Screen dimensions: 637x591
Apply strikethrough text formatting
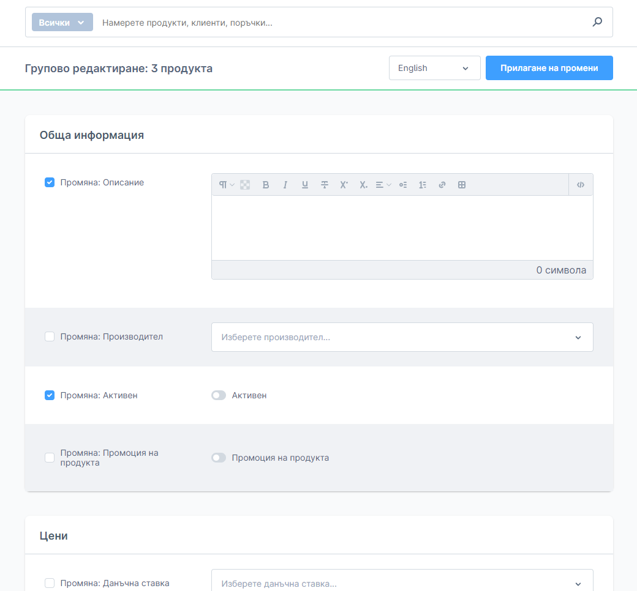click(325, 185)
